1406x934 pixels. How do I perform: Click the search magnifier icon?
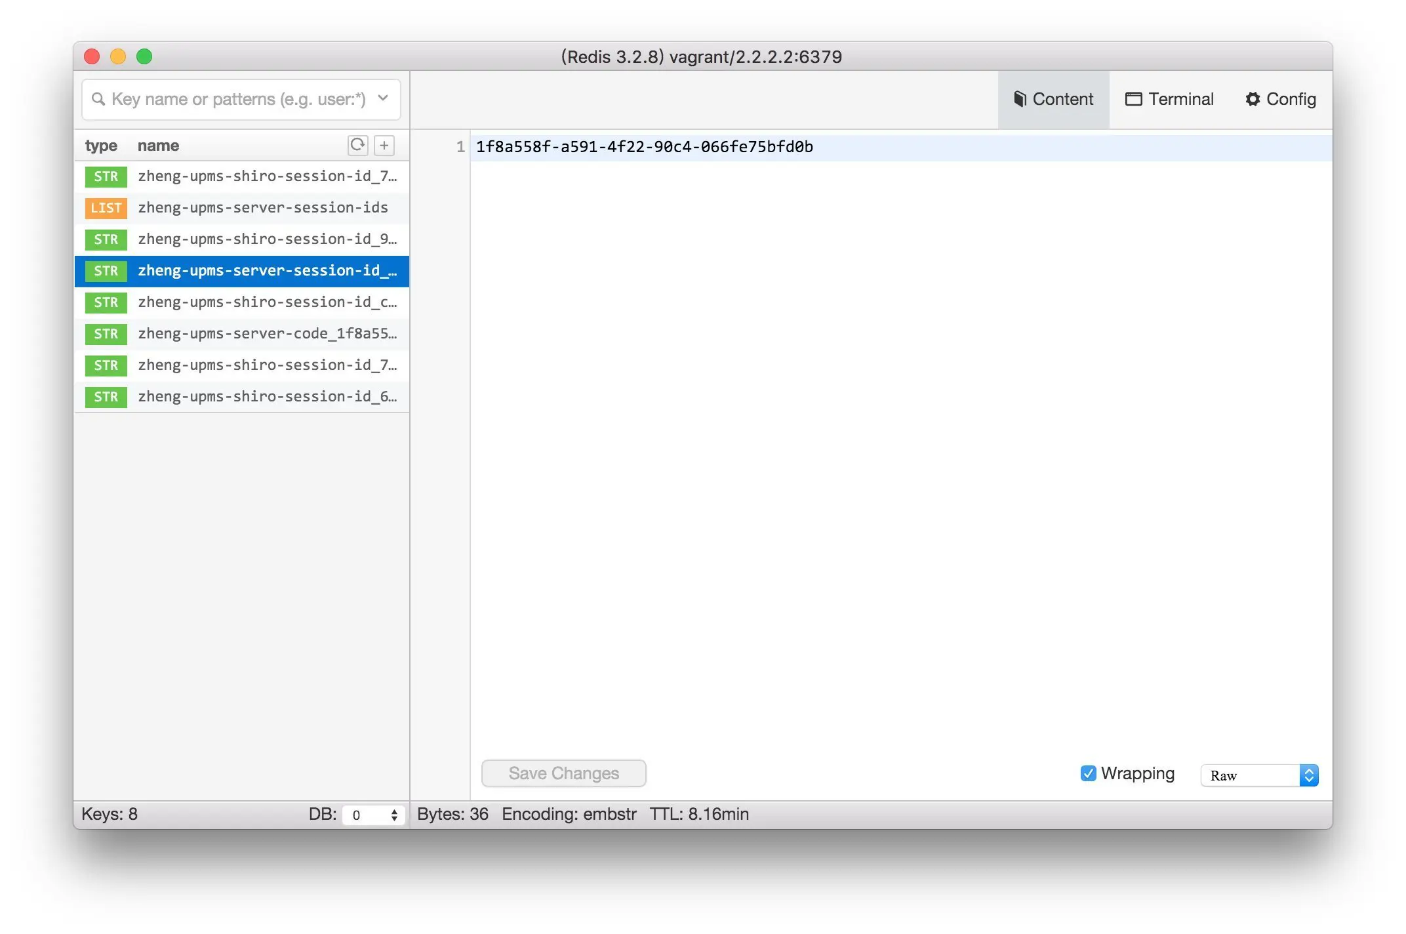tap(98, 99)
